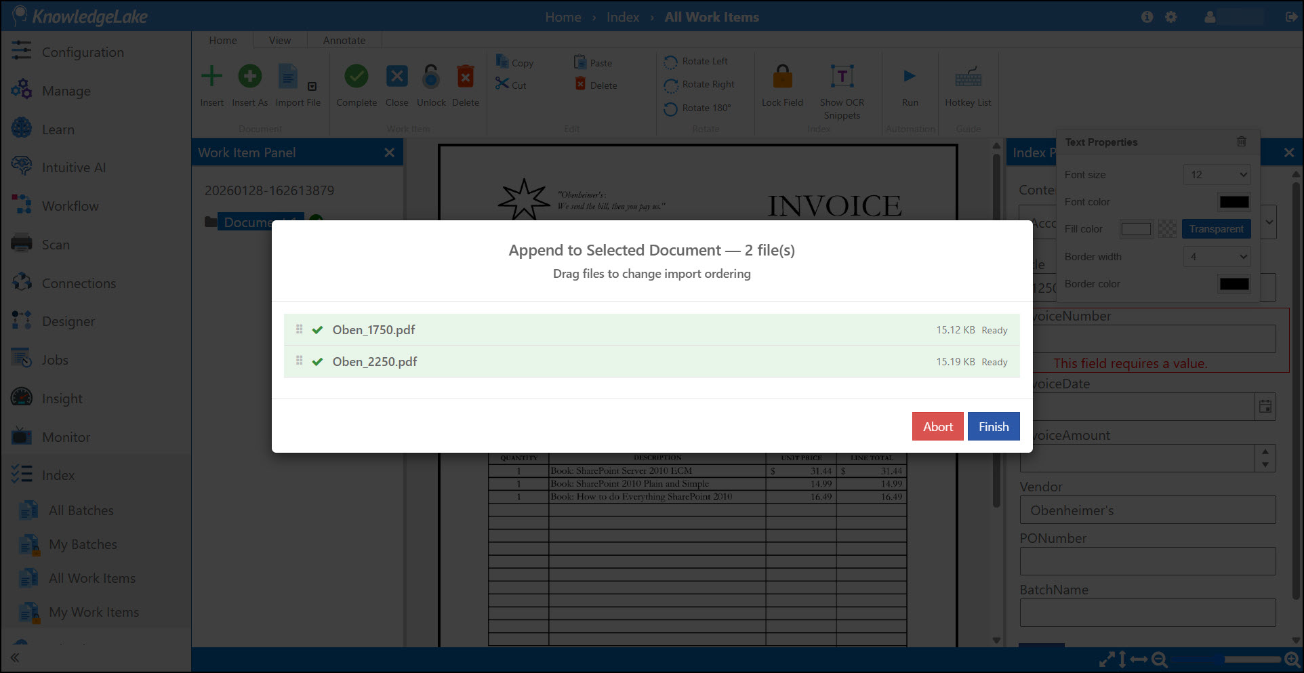Screen dimensions: 1304x673
Task: Click the Border color swatch
Action: pyautogui.click(x=1234, y=284)
